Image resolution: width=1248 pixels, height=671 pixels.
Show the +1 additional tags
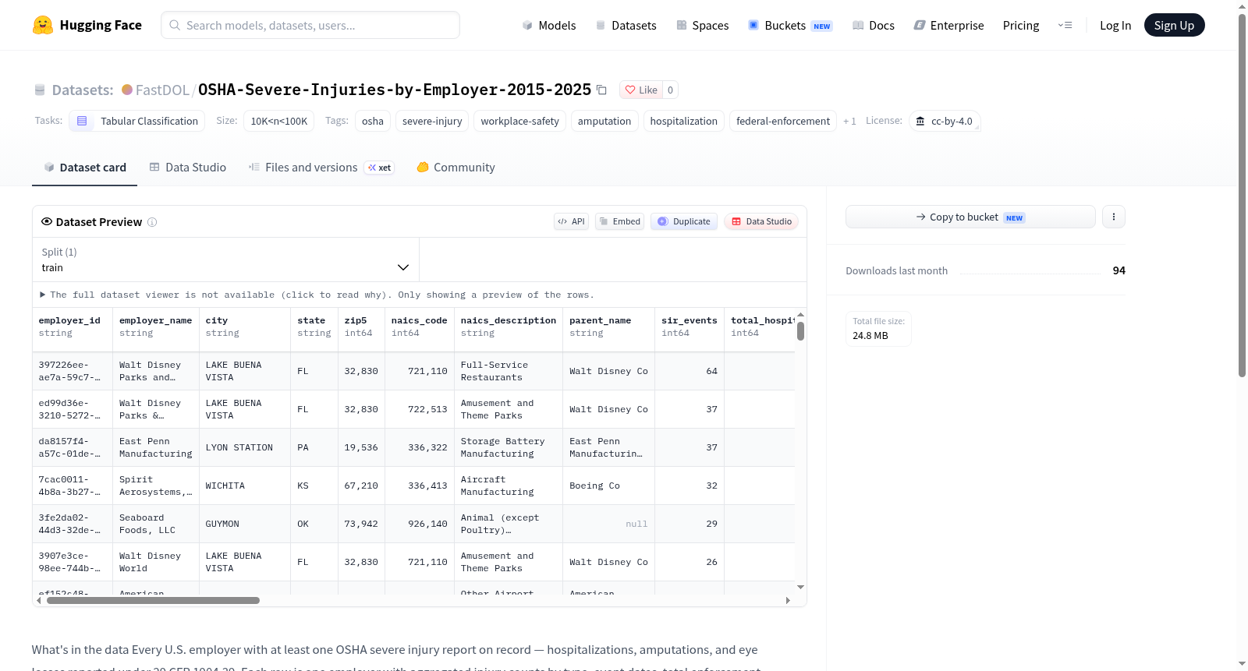[849, 121]
